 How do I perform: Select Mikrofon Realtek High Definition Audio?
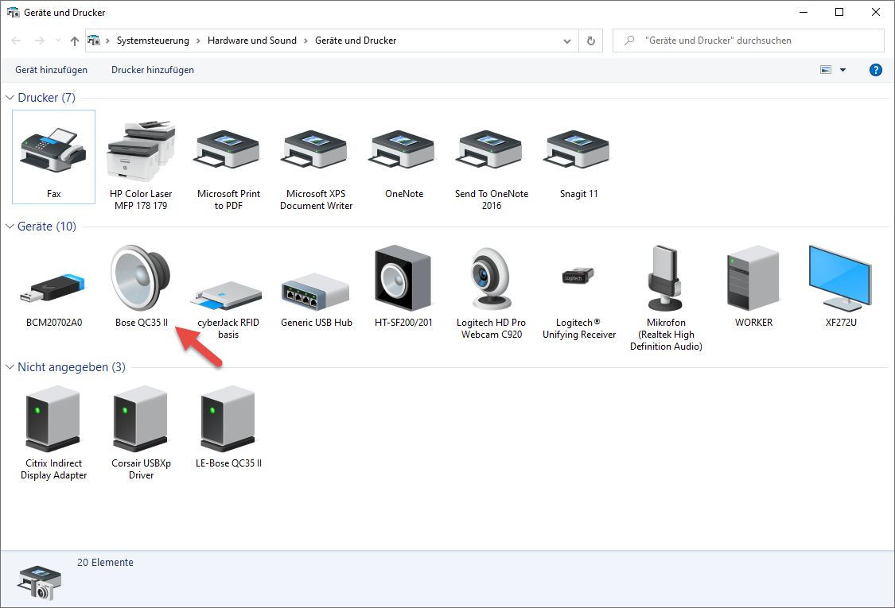click(x=666, y=277)
